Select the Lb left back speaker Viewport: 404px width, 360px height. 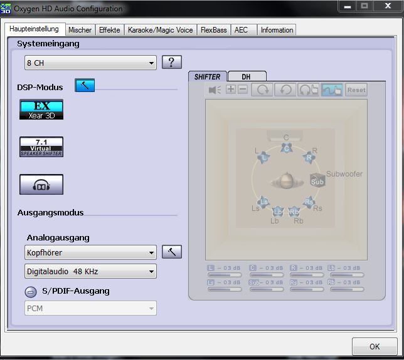click(x=278, y=212)
